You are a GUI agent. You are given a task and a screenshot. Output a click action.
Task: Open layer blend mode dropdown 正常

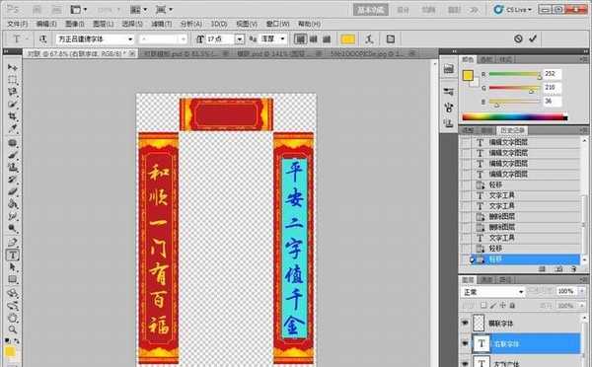click(x=493, y=292)
